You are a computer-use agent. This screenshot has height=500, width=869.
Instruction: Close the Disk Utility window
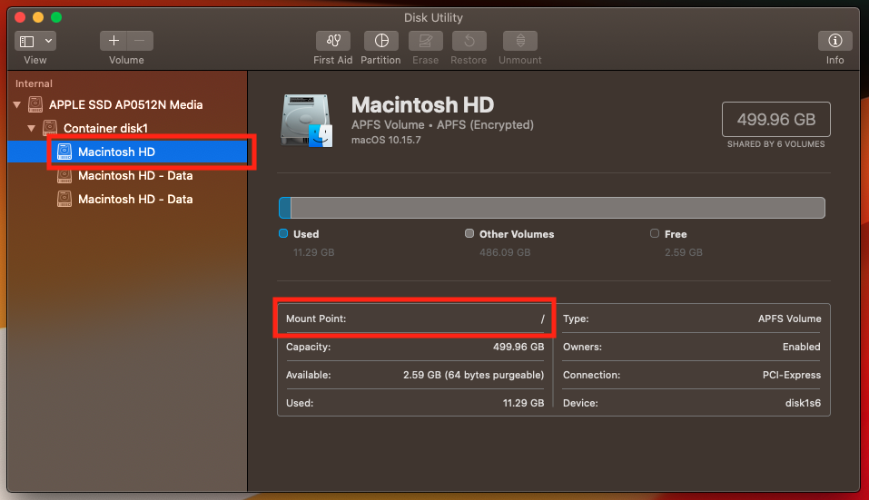20,17
